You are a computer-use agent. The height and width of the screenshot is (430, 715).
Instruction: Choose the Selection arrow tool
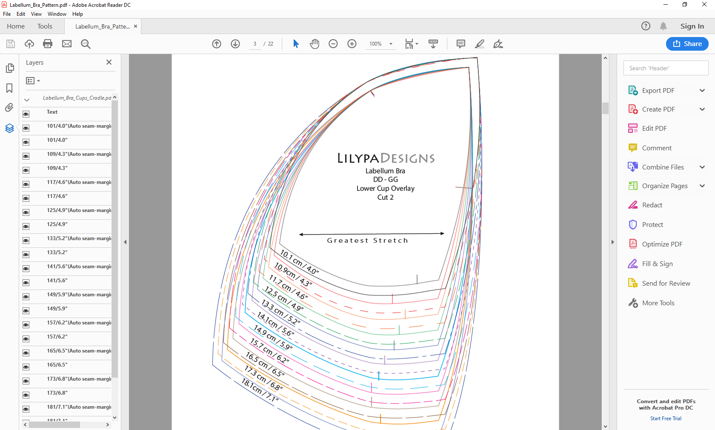point(296,44)
